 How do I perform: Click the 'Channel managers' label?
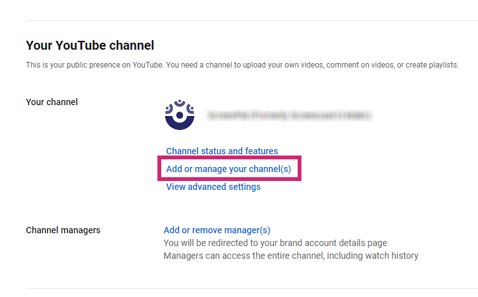(x=63, y=230)
